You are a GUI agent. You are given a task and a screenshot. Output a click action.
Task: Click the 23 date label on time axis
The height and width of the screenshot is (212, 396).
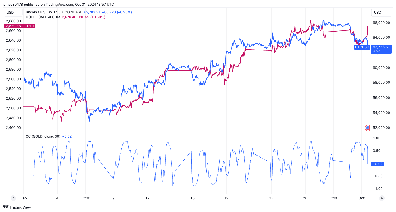pos(271,198)
